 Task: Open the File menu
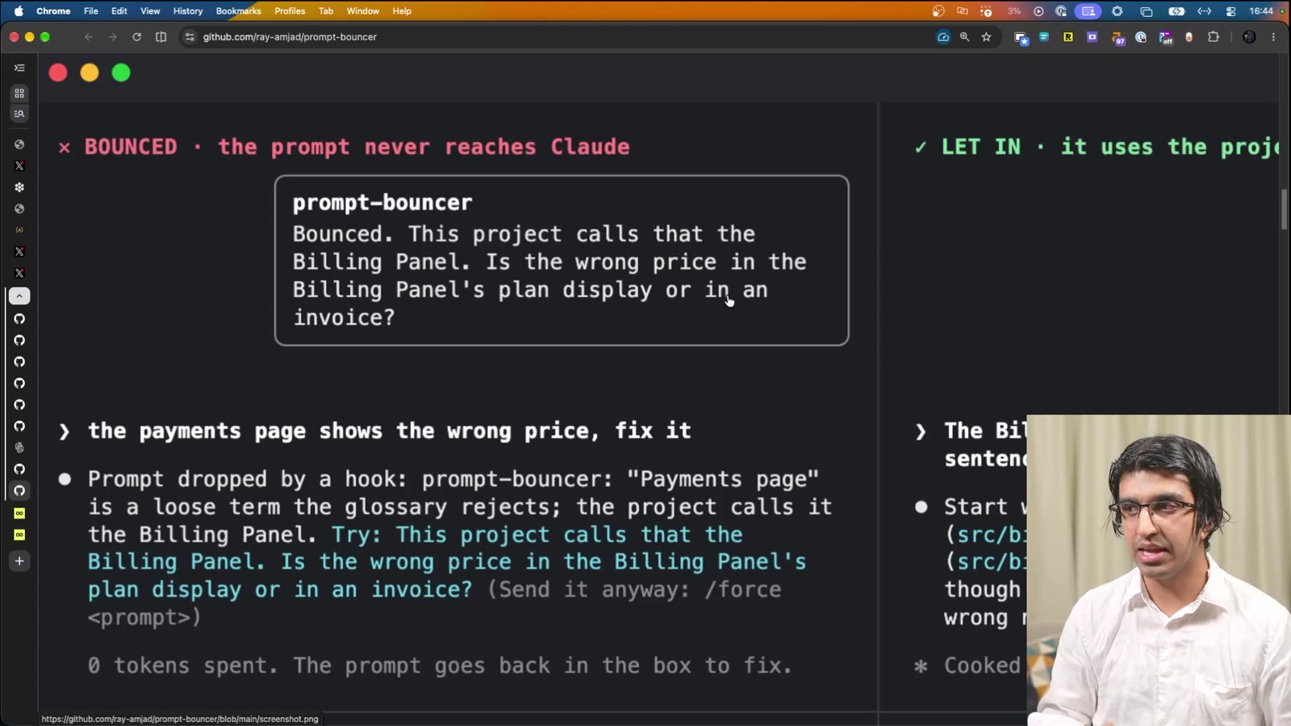coord(91,11)
